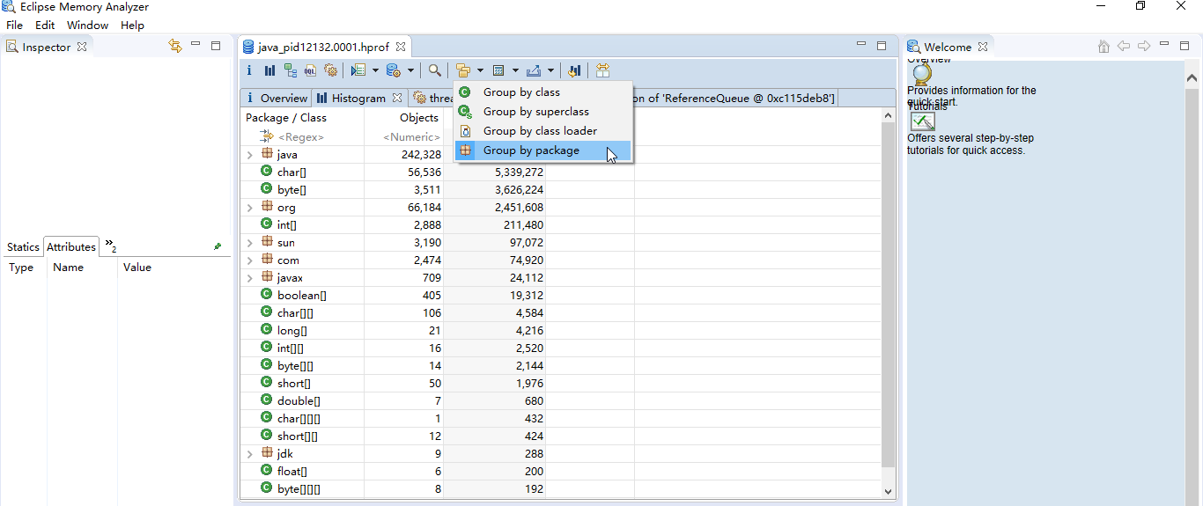Click the Regex filter field
1203x506 pixels.
click(x=302, y=136)
